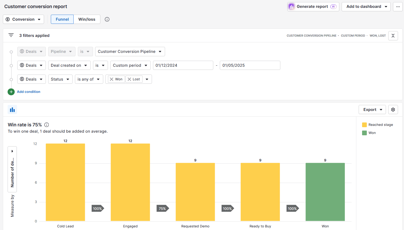
Task: Click the filter icon beside '3 filters applied'
Action: (x=11, y=35)
